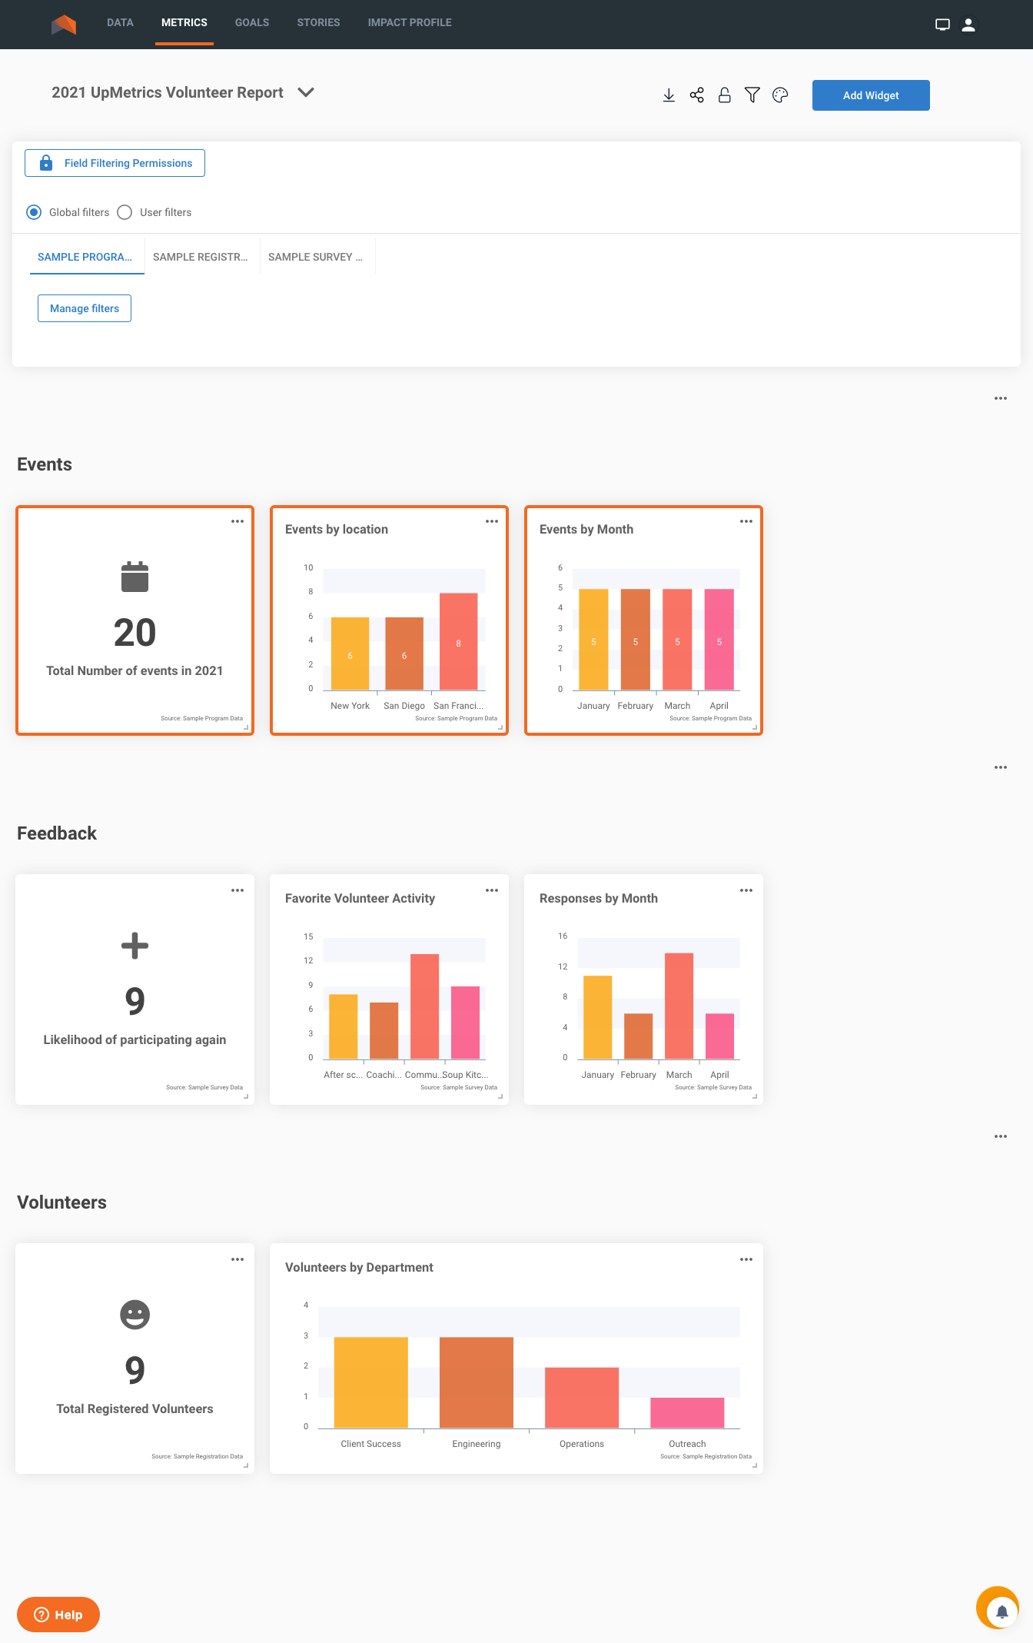Click the calendar icon in events widget

[x=135, y=577]
